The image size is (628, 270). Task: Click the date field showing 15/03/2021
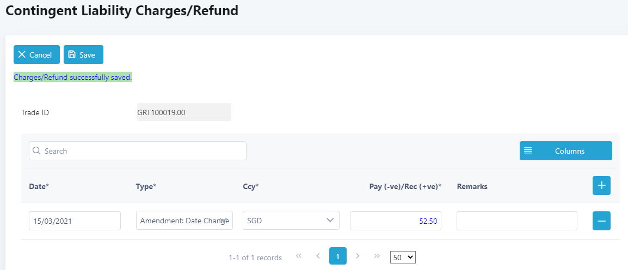coord(75,221)
